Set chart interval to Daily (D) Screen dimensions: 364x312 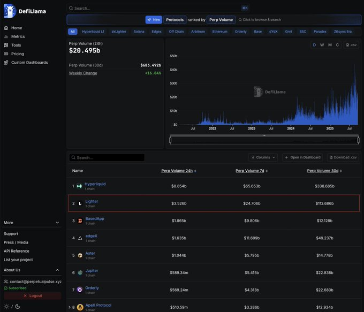(314, 45)
